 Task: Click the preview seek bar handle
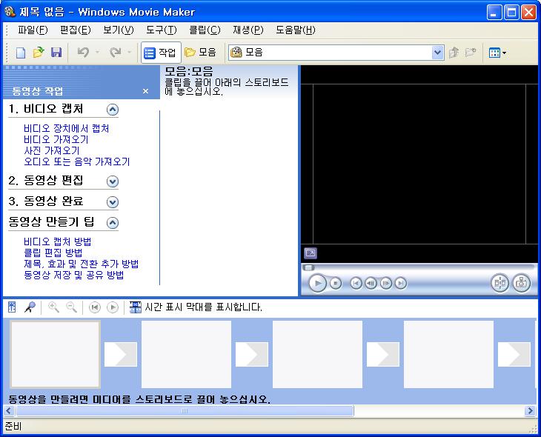pos(308,267)
